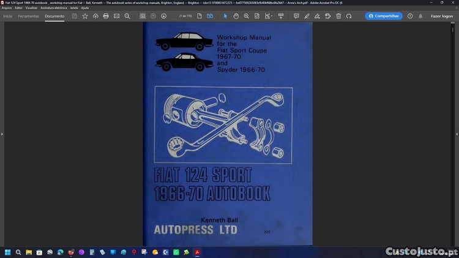
Task: Print the document with printer icon
Action: (x=106, y=16)
